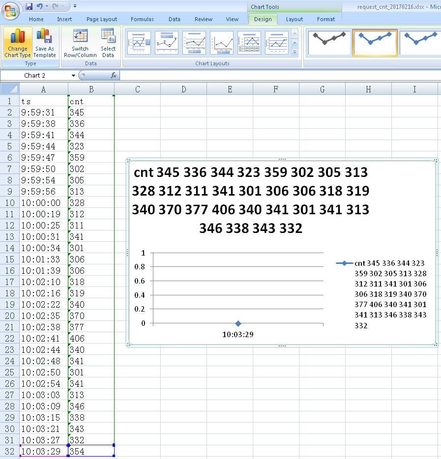Select column B header
This screenshot has height=459, width=441.
[x=91, y=89]
